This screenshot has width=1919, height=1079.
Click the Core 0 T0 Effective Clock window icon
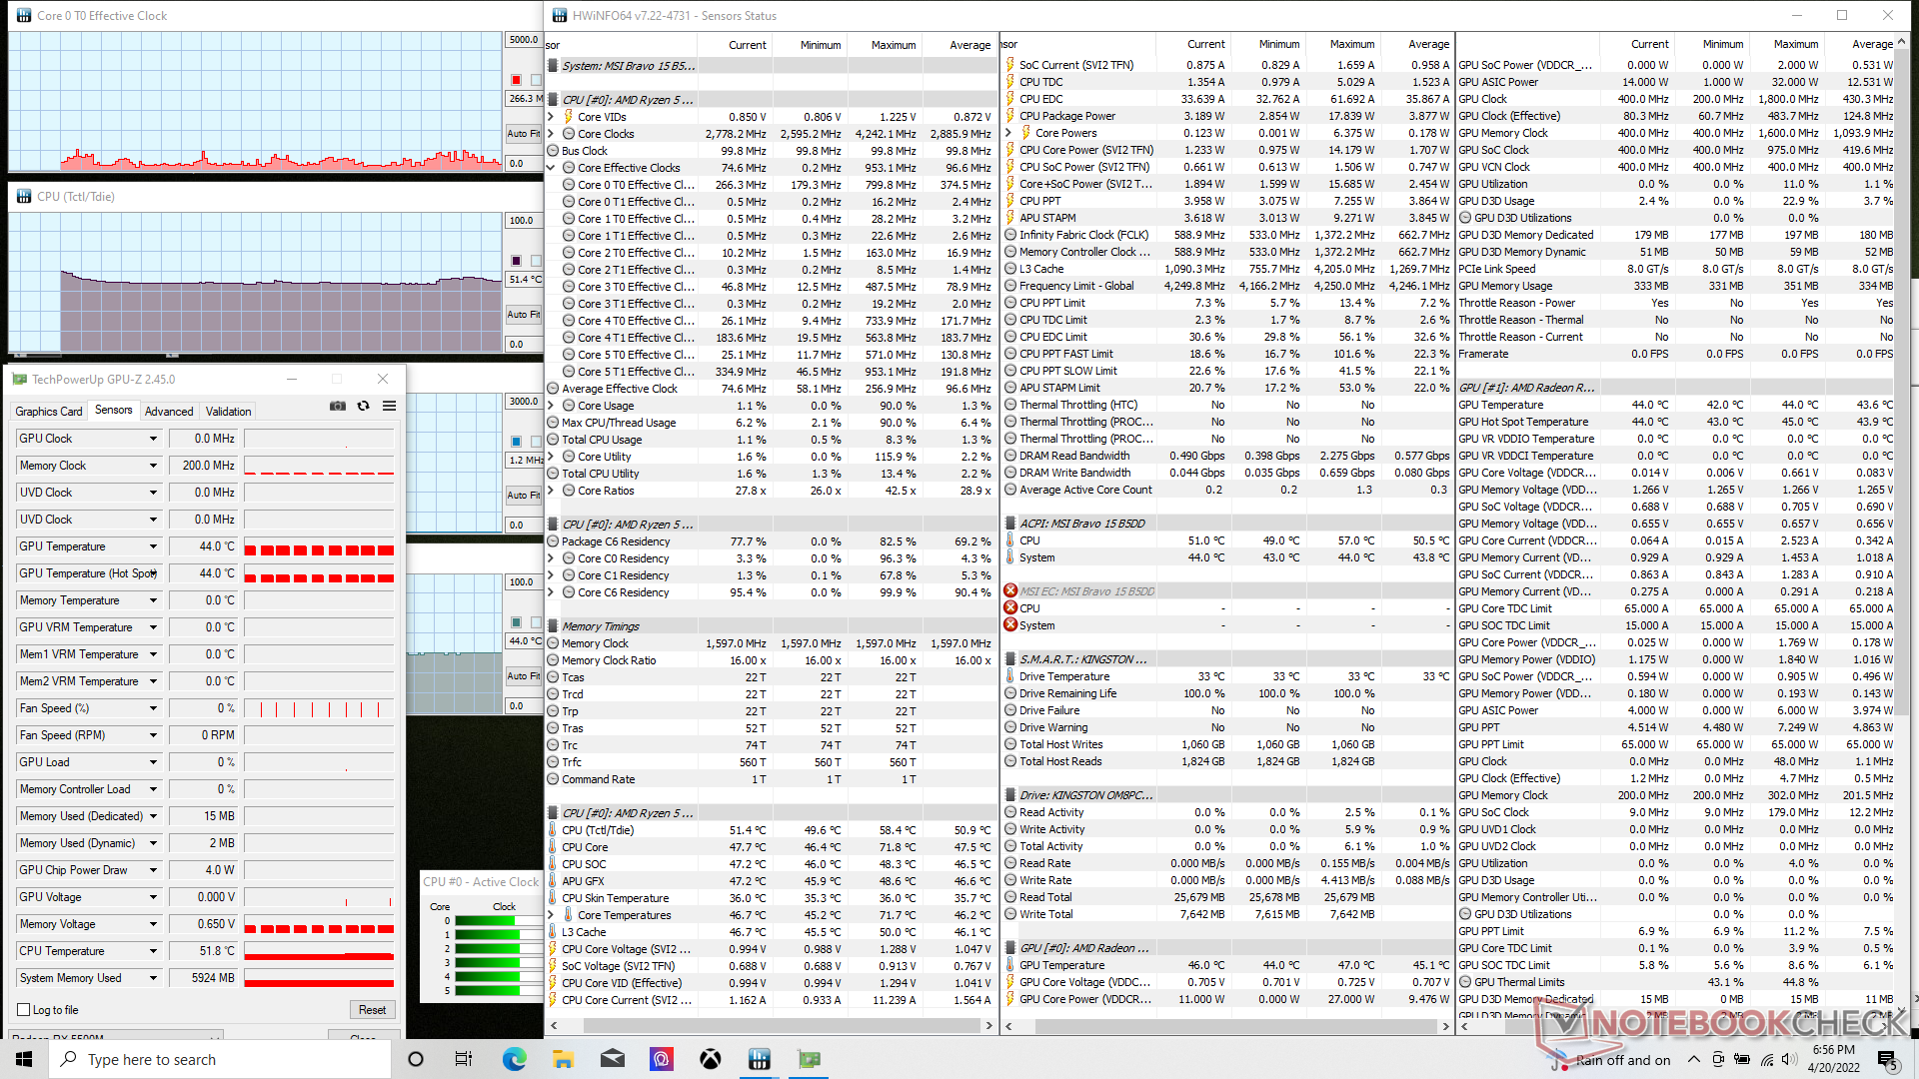(x=23, y=15)
